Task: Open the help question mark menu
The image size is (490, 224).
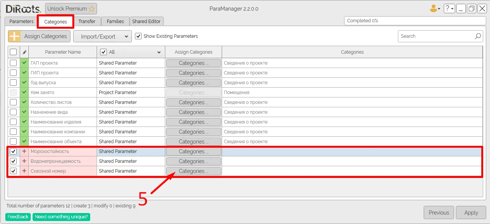Action: point(449,9)
